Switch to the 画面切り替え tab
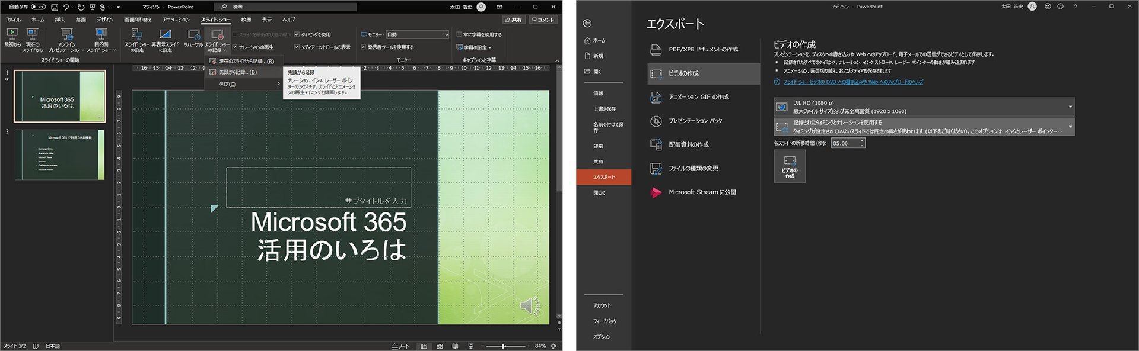 (x=138, y=20)
